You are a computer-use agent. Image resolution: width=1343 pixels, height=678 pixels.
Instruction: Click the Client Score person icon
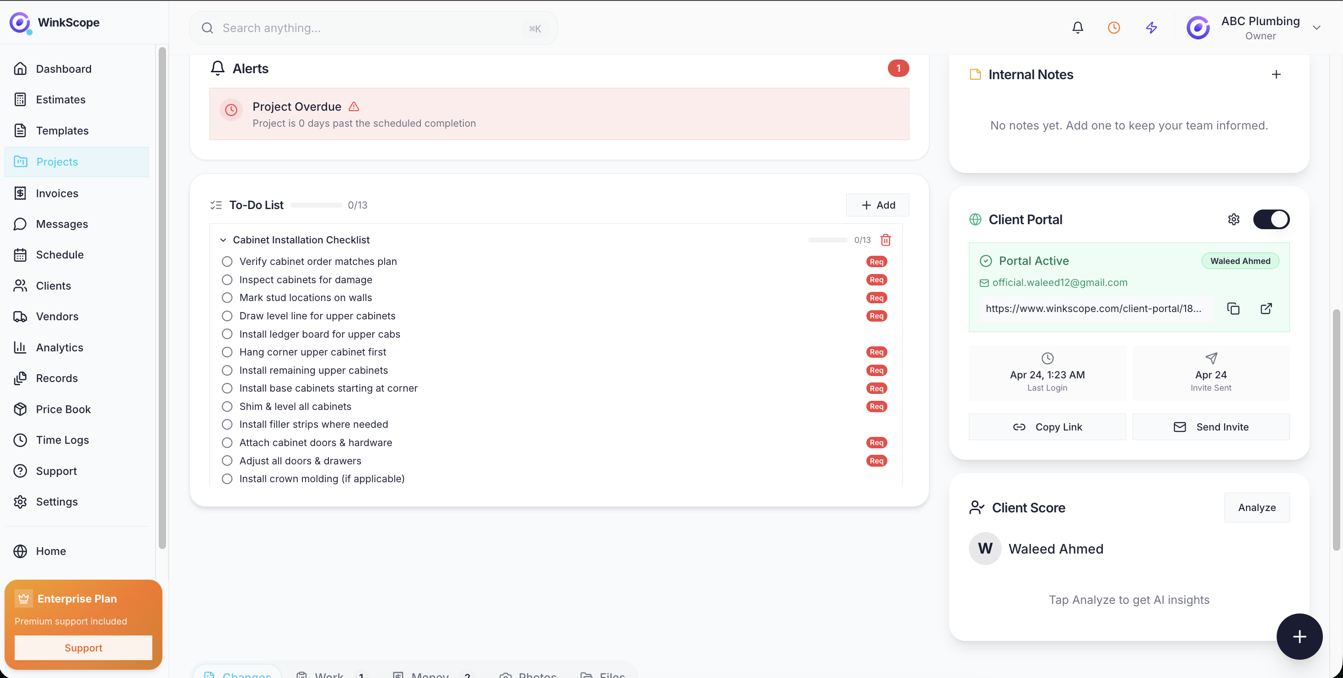point(977,507)
